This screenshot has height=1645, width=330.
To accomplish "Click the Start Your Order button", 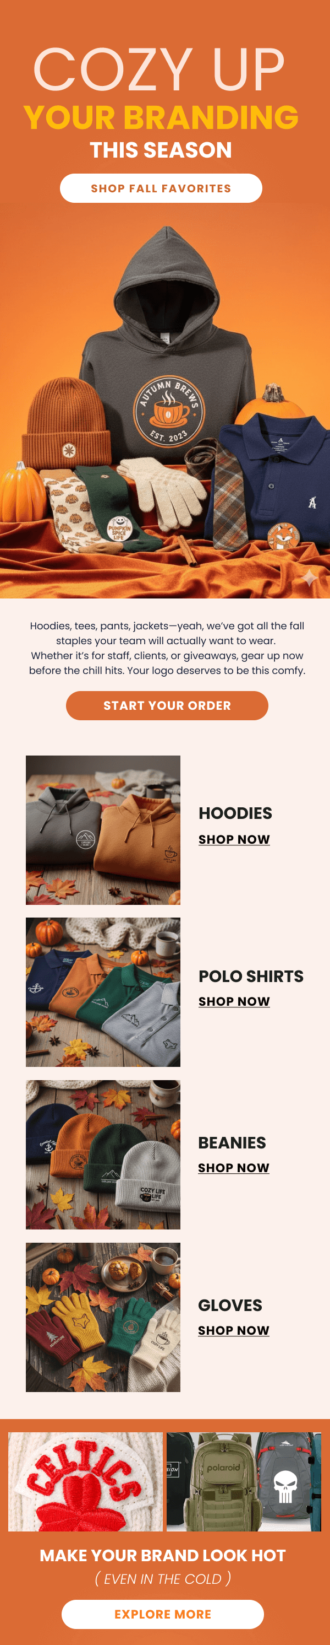I will (x=167, y=705).
